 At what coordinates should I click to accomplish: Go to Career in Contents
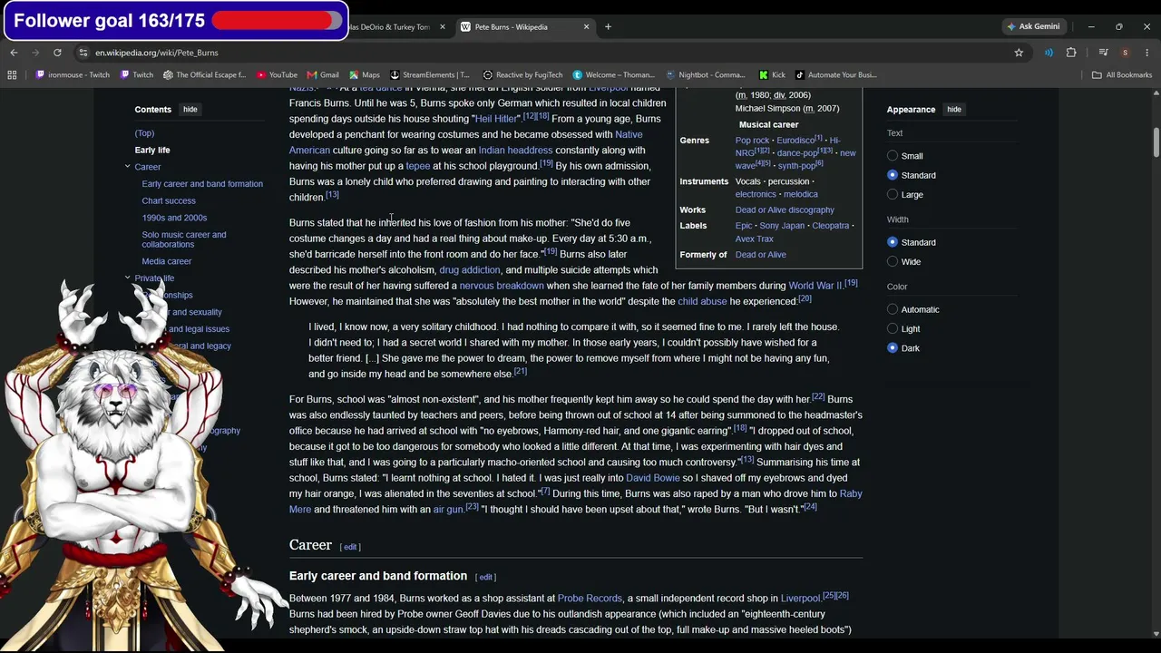pos(148,167)
